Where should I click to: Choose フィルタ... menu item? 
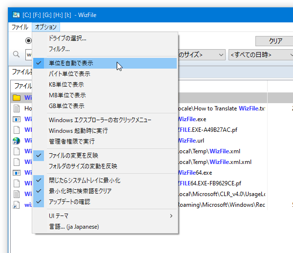coord(105,49)
